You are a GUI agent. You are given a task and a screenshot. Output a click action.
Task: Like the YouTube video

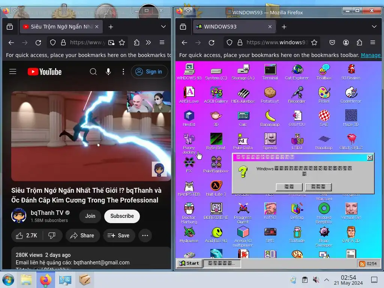(27, 235)
